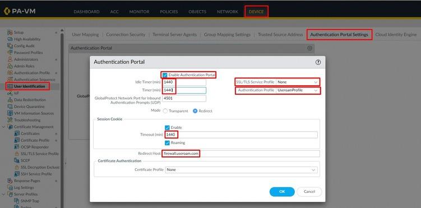Open the Authentication Profile dropdown
421x208 pixels.
pyautogui.click(x=298, y=90)
